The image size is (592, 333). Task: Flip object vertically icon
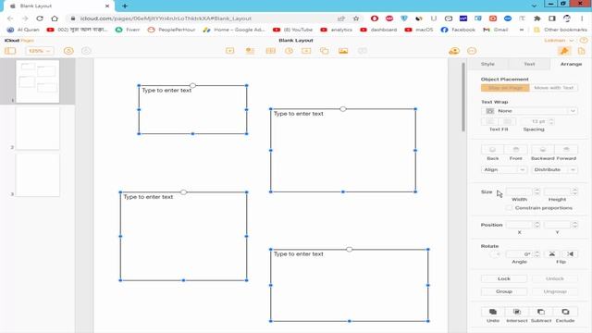coord(551,254)
